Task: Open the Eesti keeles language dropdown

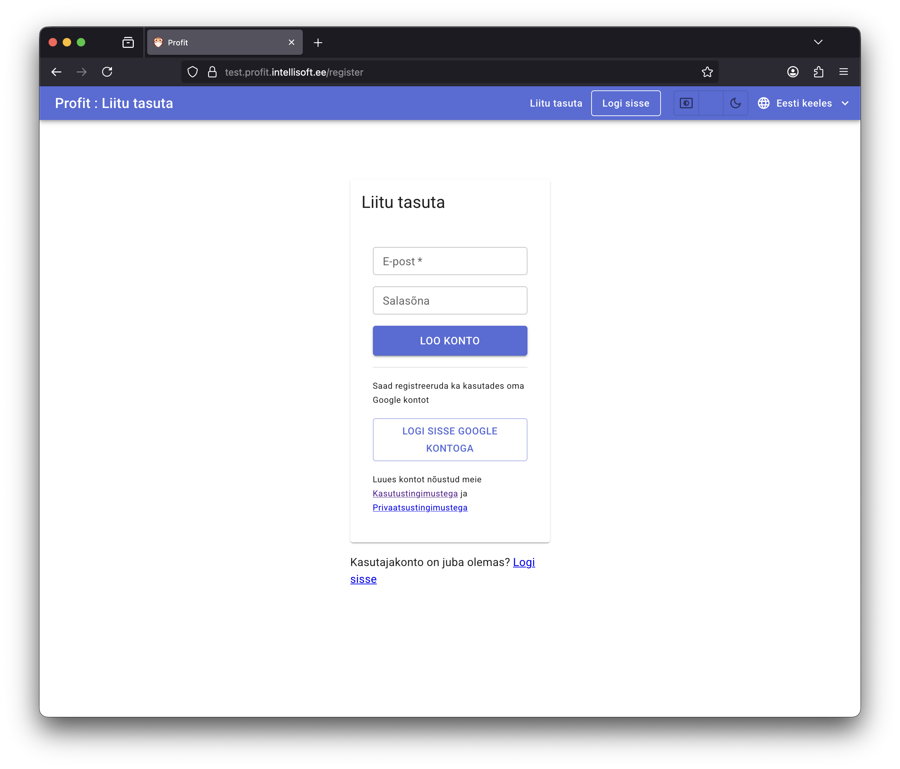Action: click(804, 103)
